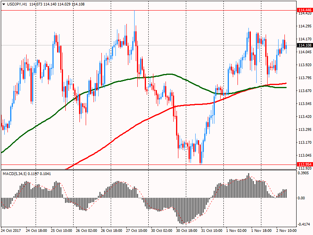Screen dimensions: 313x235
Task: Click the MACD scale minimum -0.4174
Action: click(x=304, y=224)
